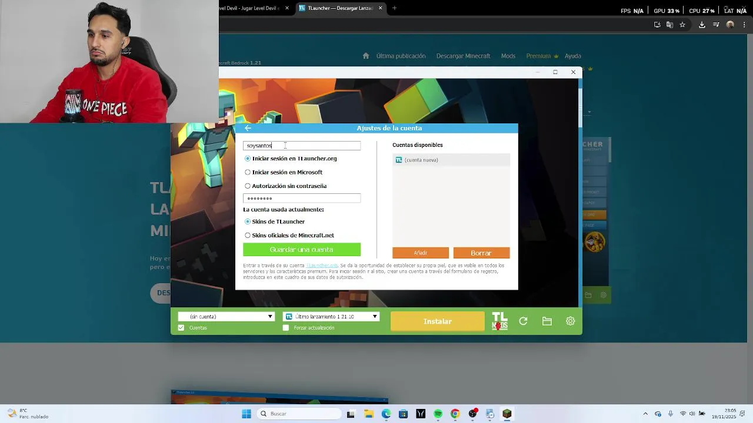Screen dimensions: 753x423
Task: Select Iniciar sesión en TLauncher.org
Action: pos(248,159)
